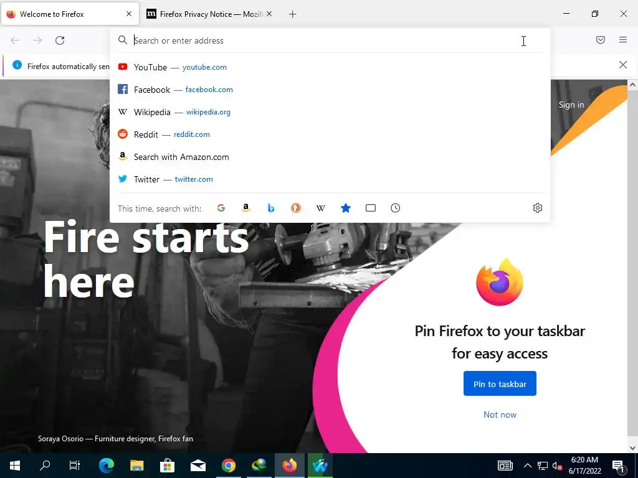Click page scrollbar down arrow
The width and height of the screenshot is (638, 478).
pos(632,448)
